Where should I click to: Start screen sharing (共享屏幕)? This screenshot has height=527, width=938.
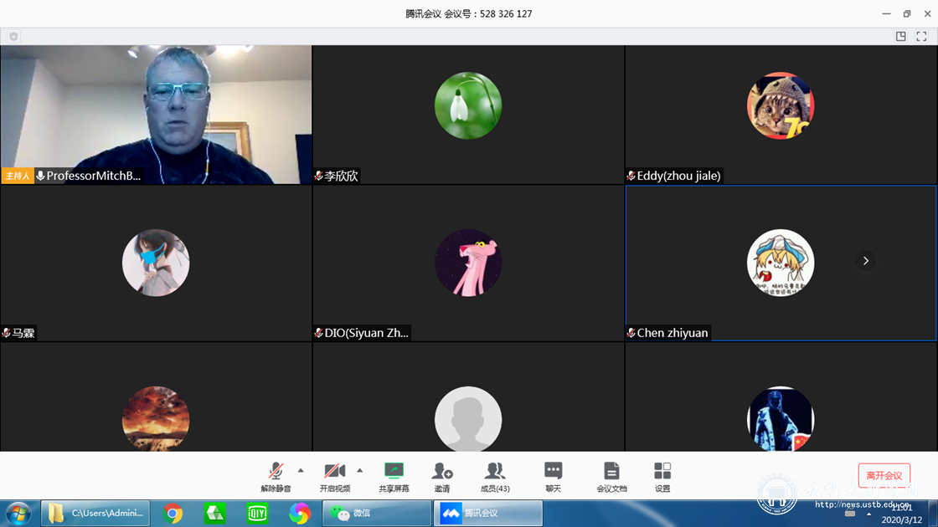[x=394, y=477]
